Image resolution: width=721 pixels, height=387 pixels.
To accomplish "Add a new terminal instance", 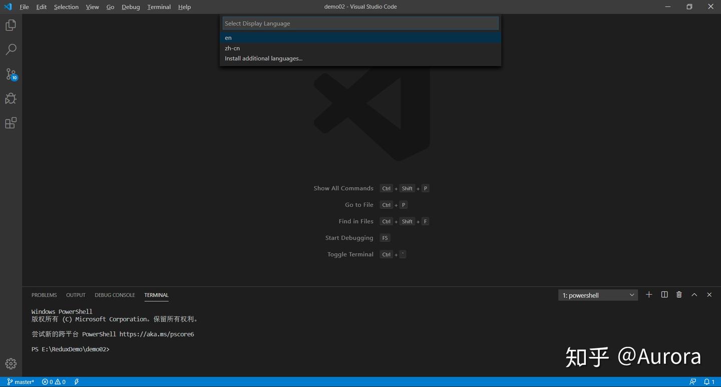I will pyautogui.click(x=649, y=295).
